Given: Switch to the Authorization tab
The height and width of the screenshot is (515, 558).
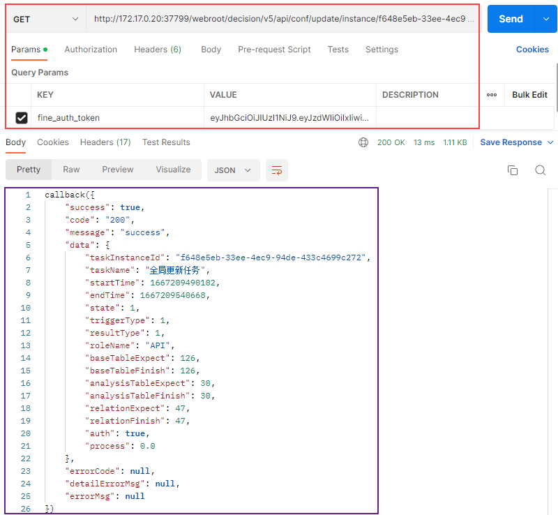Looking at the screenshot, I should tap(91, 50).
